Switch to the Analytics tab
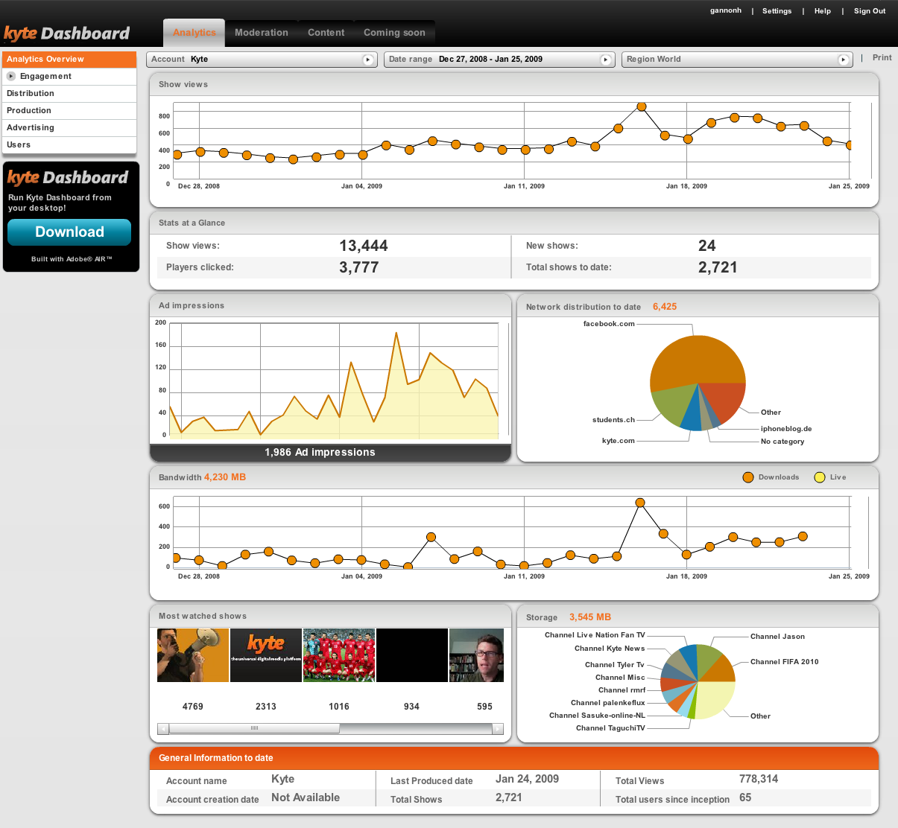Screen dimensions: 898x828 194,33
